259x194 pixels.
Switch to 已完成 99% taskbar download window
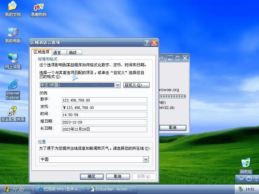(60, 189)
